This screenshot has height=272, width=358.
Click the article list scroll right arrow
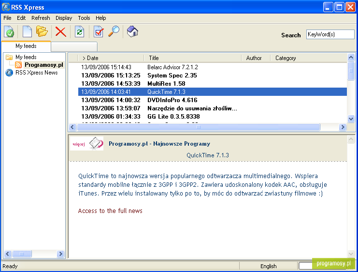(x=343, y=127)
